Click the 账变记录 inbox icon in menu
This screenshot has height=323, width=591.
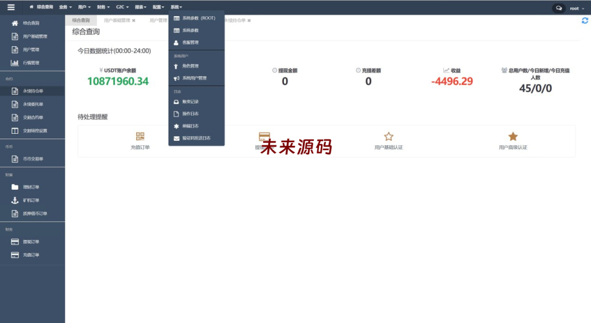pos(176,102)
